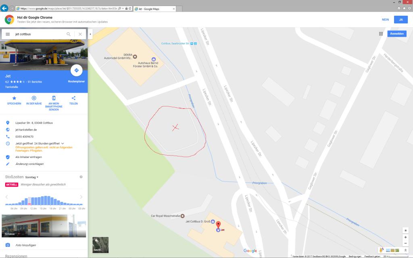Click the Anmelden sign-in button
Viewport: 413px width, 258px height.
click(396, 34)
